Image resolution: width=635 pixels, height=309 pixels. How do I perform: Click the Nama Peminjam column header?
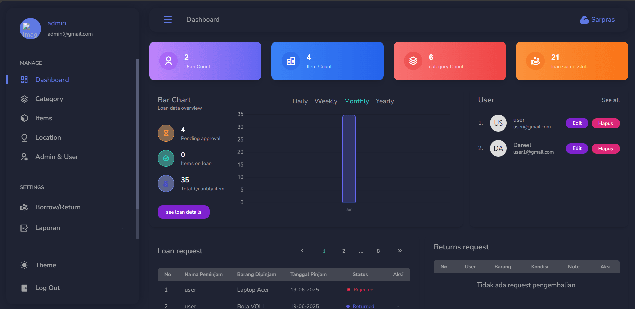click(x=204, y=274)
